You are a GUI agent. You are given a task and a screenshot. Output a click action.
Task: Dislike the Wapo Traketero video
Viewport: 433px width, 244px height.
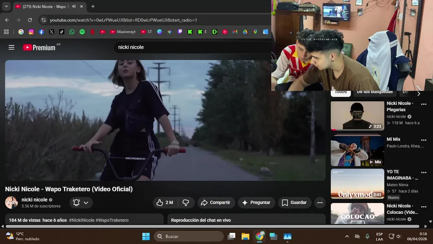coord(186,202)
